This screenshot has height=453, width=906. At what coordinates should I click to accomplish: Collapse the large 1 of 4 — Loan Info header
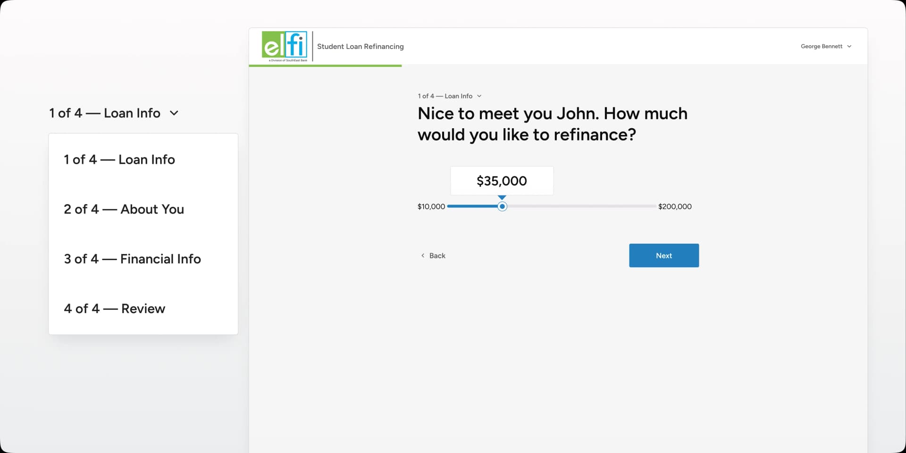pyautogui.click(x=105, y=113)
